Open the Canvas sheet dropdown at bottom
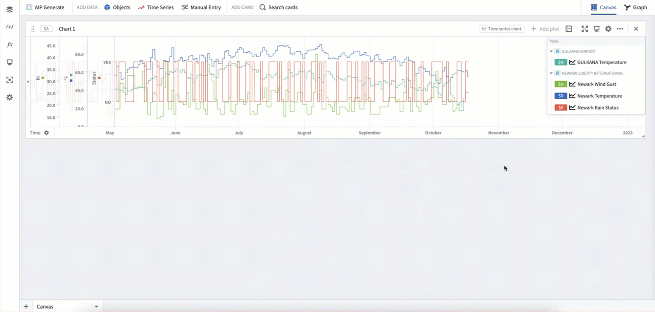 pyautogui.click(x=96, y=307)
